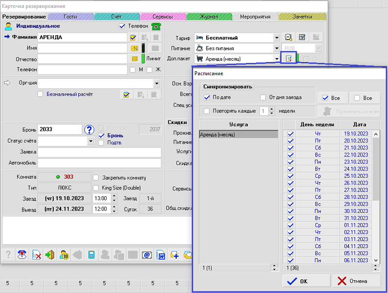Click the green exit door icon
388x293 pixels.
click(50, 254)
